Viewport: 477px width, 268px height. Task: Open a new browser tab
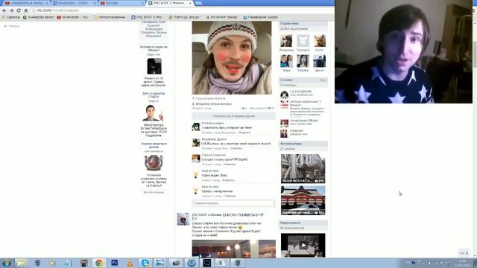coord(198,3)
